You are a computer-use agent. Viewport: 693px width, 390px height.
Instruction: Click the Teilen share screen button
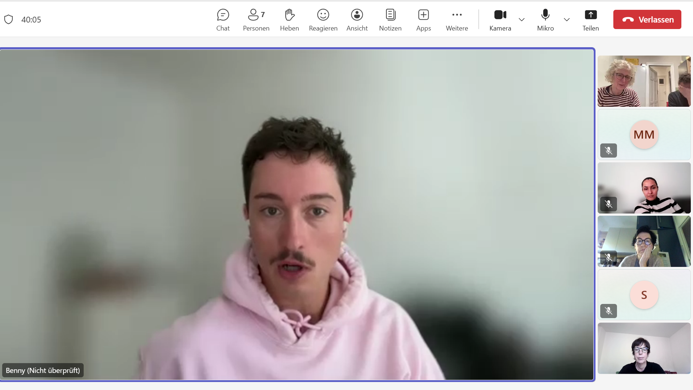click(590, 20)
